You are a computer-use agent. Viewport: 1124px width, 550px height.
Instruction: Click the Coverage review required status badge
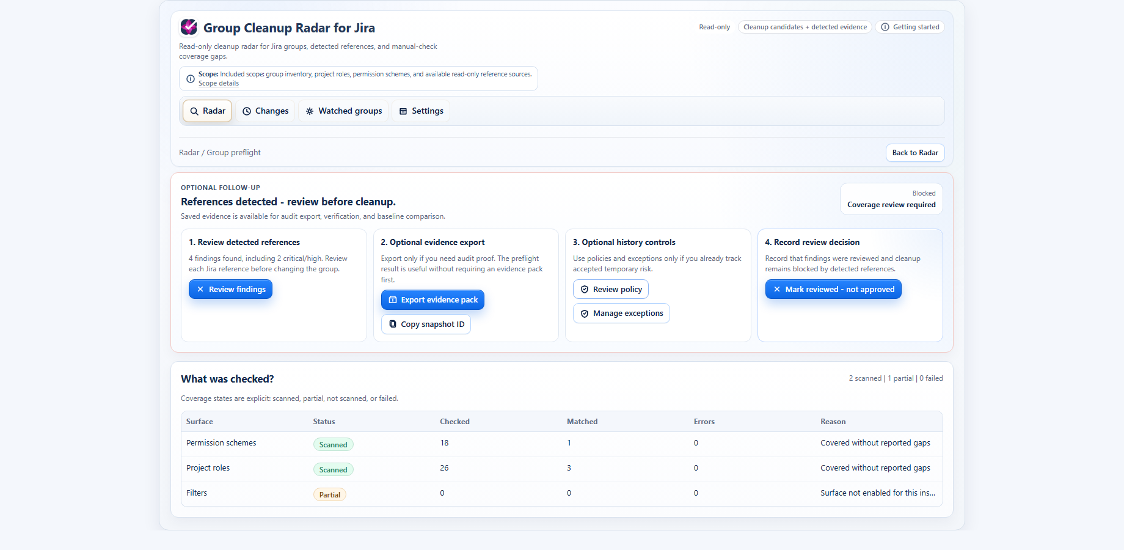(891, 199)
